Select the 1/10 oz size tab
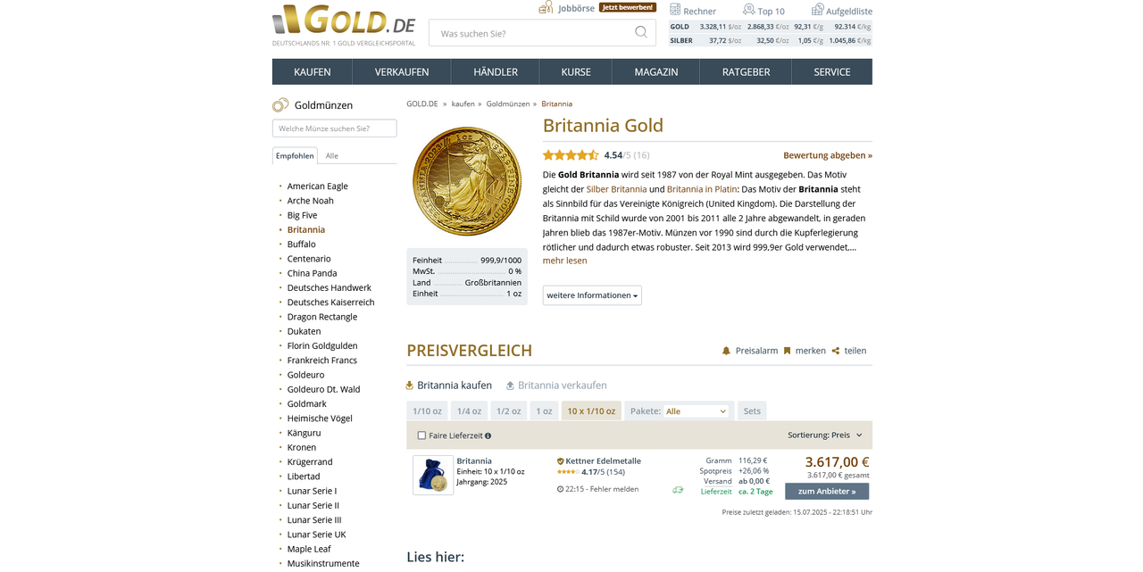The image size is (1143, 572). coord(427,410)
